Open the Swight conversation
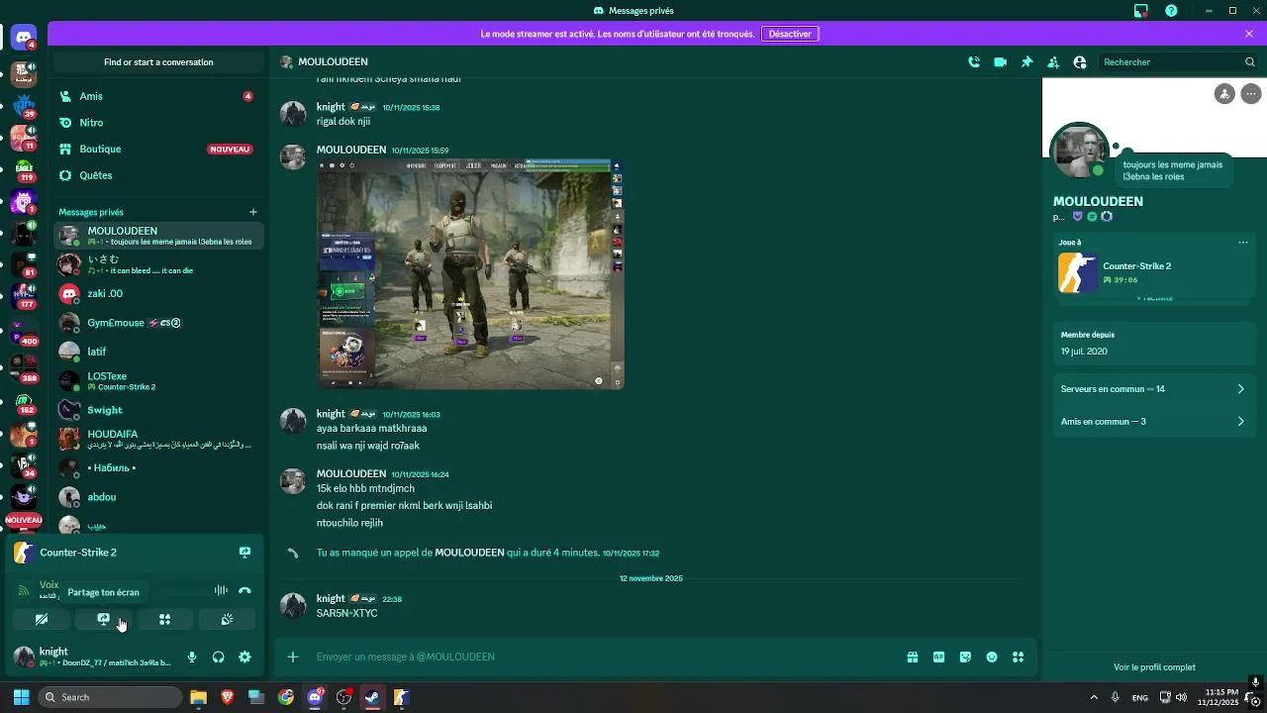 pos(158,410)
